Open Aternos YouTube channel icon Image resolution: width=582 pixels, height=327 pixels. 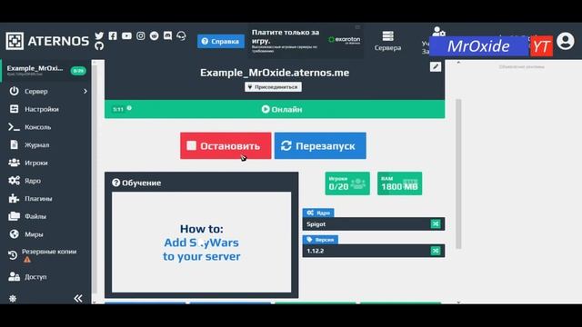point(126,36)
